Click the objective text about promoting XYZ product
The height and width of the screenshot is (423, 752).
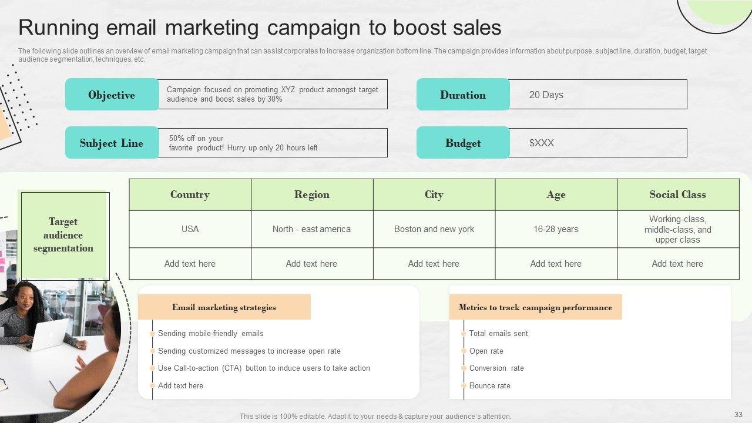coord(273,95)
